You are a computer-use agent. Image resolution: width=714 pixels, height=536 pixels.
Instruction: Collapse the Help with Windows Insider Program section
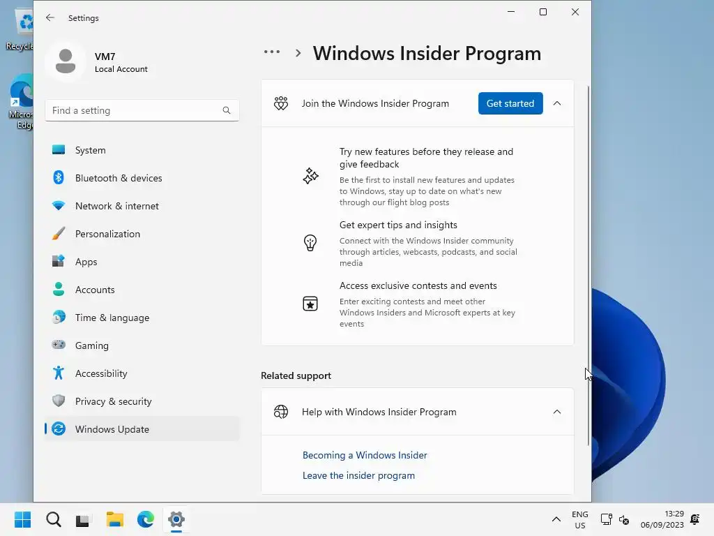(557, 412)
